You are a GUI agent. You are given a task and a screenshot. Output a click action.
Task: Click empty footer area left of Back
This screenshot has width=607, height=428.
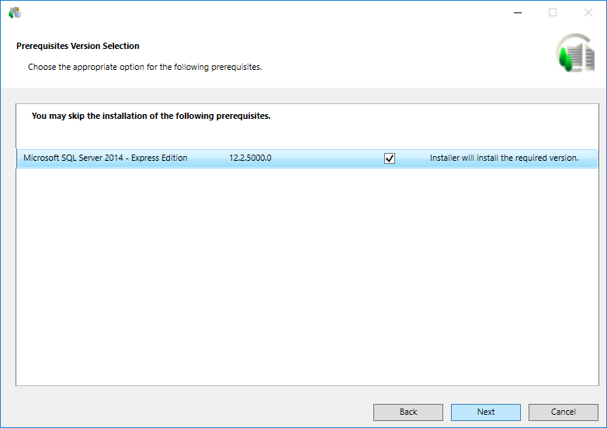tap(186, 412)
